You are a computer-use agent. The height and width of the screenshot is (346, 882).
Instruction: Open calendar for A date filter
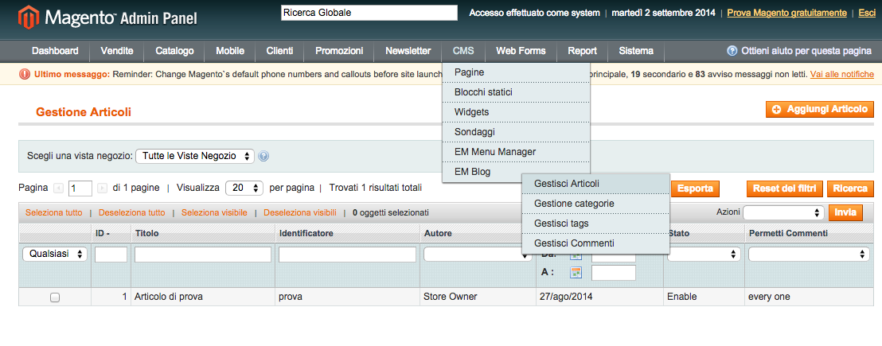tap(576, 272)
